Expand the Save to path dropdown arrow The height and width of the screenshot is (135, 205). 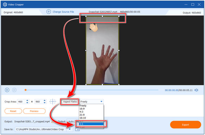(70, 129)
